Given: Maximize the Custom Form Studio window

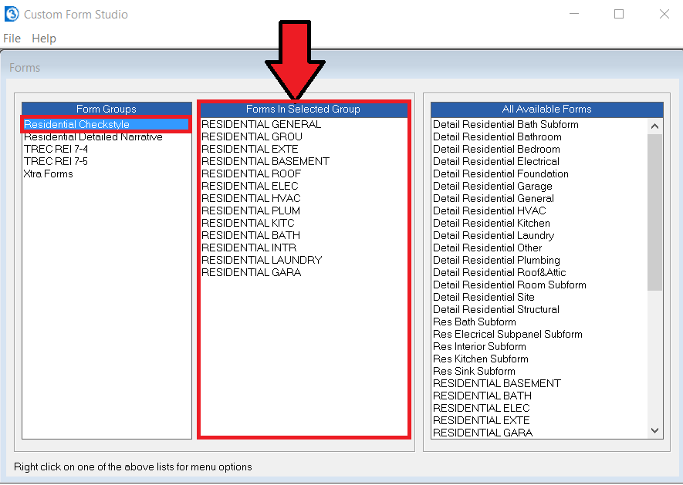Looking at the screenshot, I should click(x=618, y=14).
